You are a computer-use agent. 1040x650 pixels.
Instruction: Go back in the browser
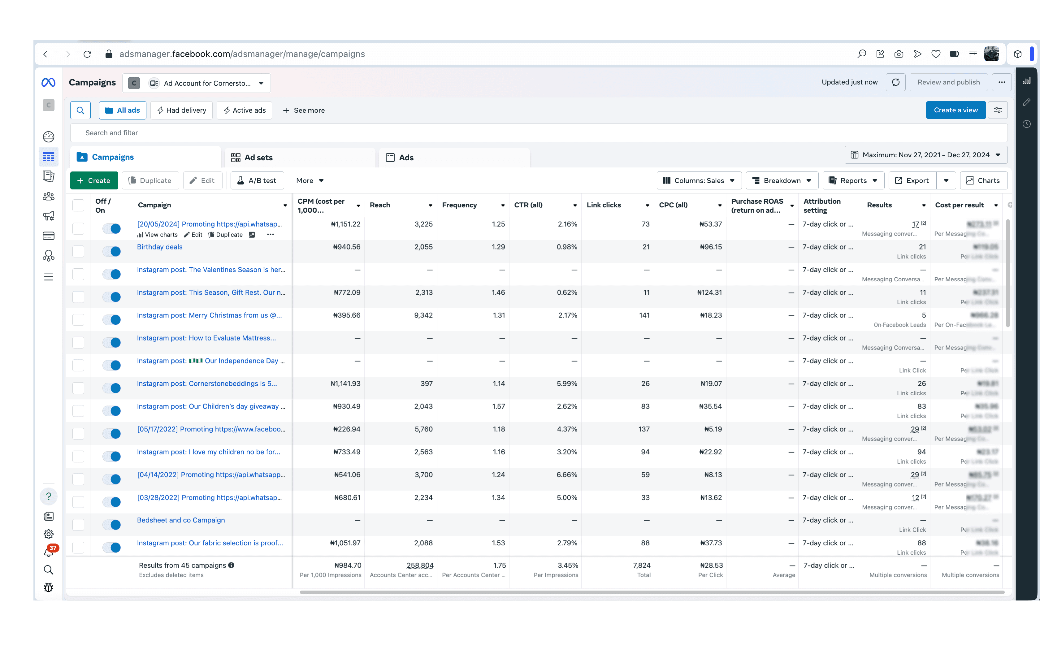coord(45,54)
